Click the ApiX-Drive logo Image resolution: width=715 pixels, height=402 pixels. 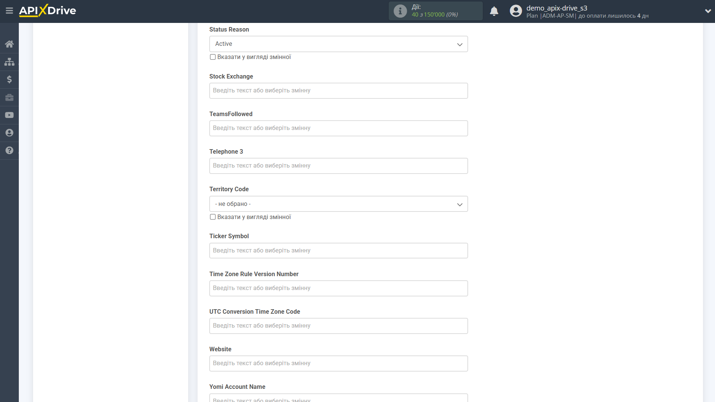click(x=47, y=11)
